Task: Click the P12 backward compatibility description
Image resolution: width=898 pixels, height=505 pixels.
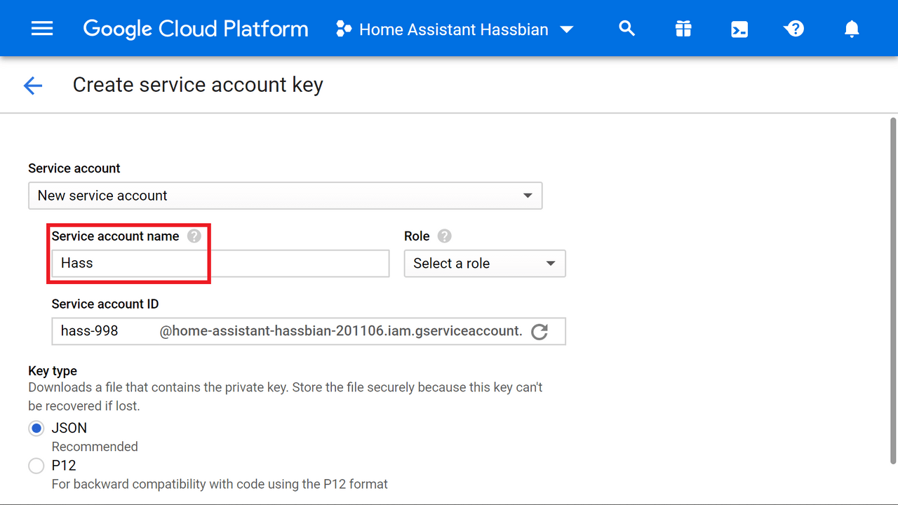Action: pyautogui.click(x=220, y=484)
